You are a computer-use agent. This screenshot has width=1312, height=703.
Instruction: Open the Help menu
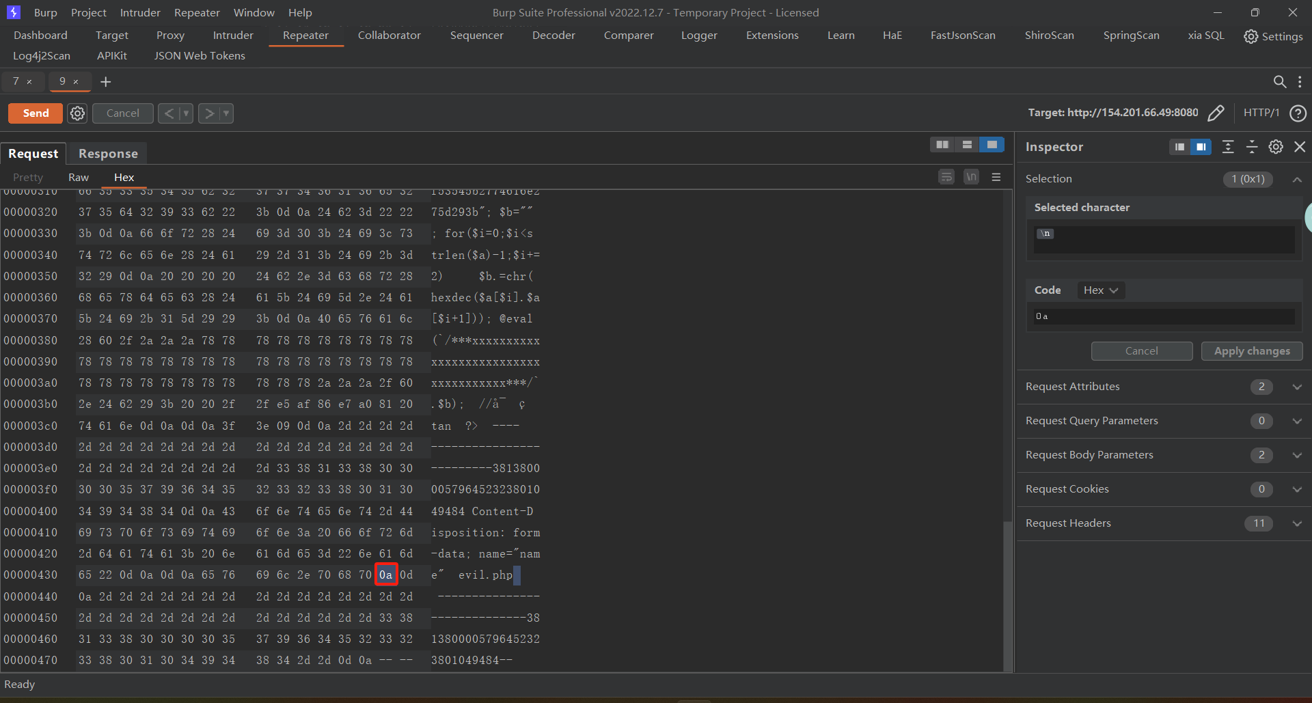(300, 12)
